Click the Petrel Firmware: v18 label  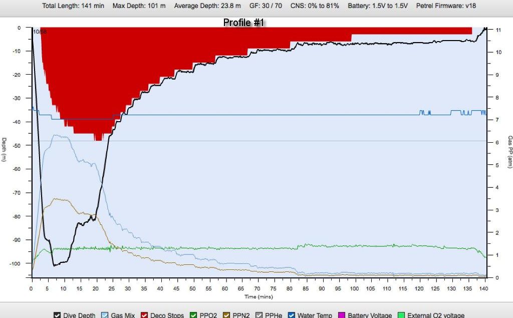click(x=445, y=6)
